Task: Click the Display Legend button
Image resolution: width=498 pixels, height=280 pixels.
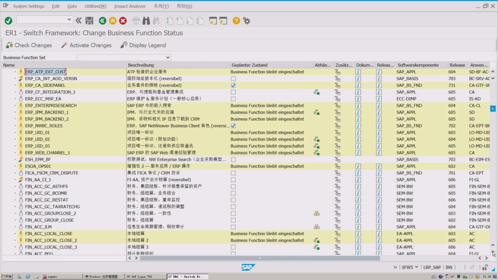Action: pos(143,45)
